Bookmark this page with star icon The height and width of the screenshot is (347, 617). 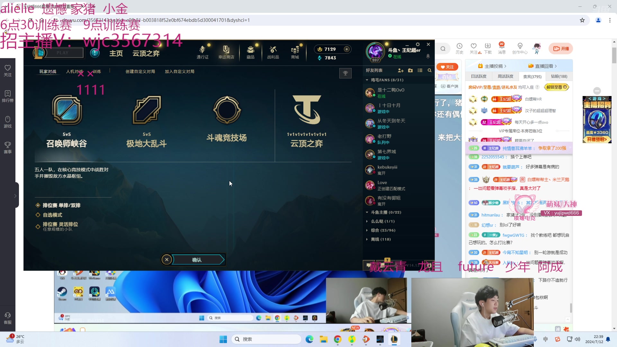582,20
